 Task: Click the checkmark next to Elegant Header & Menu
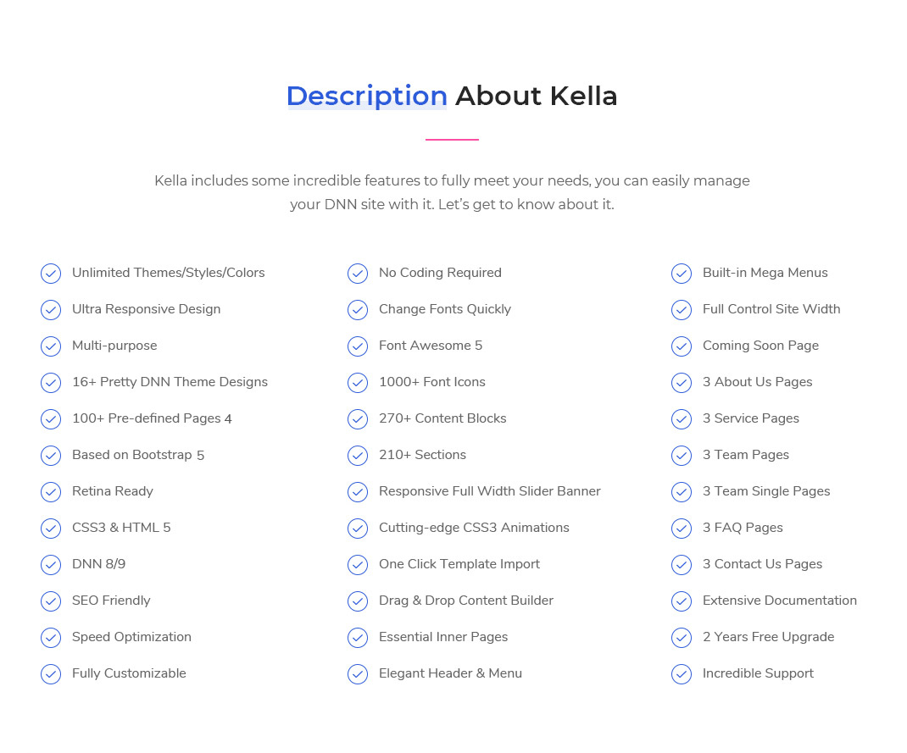pos(358,674)
